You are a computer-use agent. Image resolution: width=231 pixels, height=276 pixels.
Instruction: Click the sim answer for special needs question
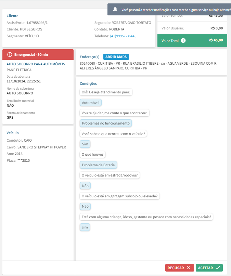[85, 227]
